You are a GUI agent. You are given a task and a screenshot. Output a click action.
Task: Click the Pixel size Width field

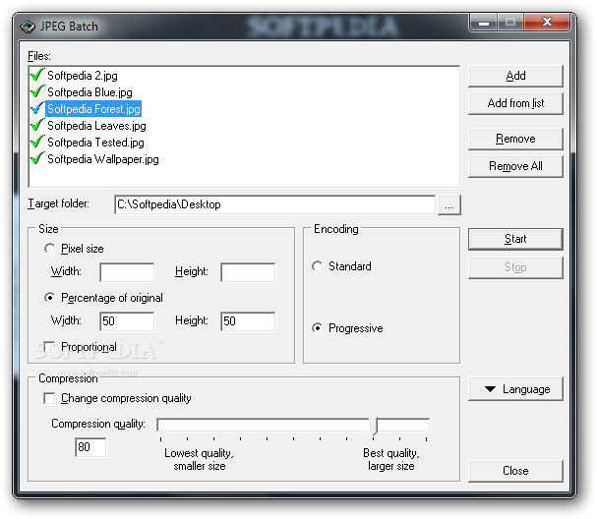click(x=127, y=272)
